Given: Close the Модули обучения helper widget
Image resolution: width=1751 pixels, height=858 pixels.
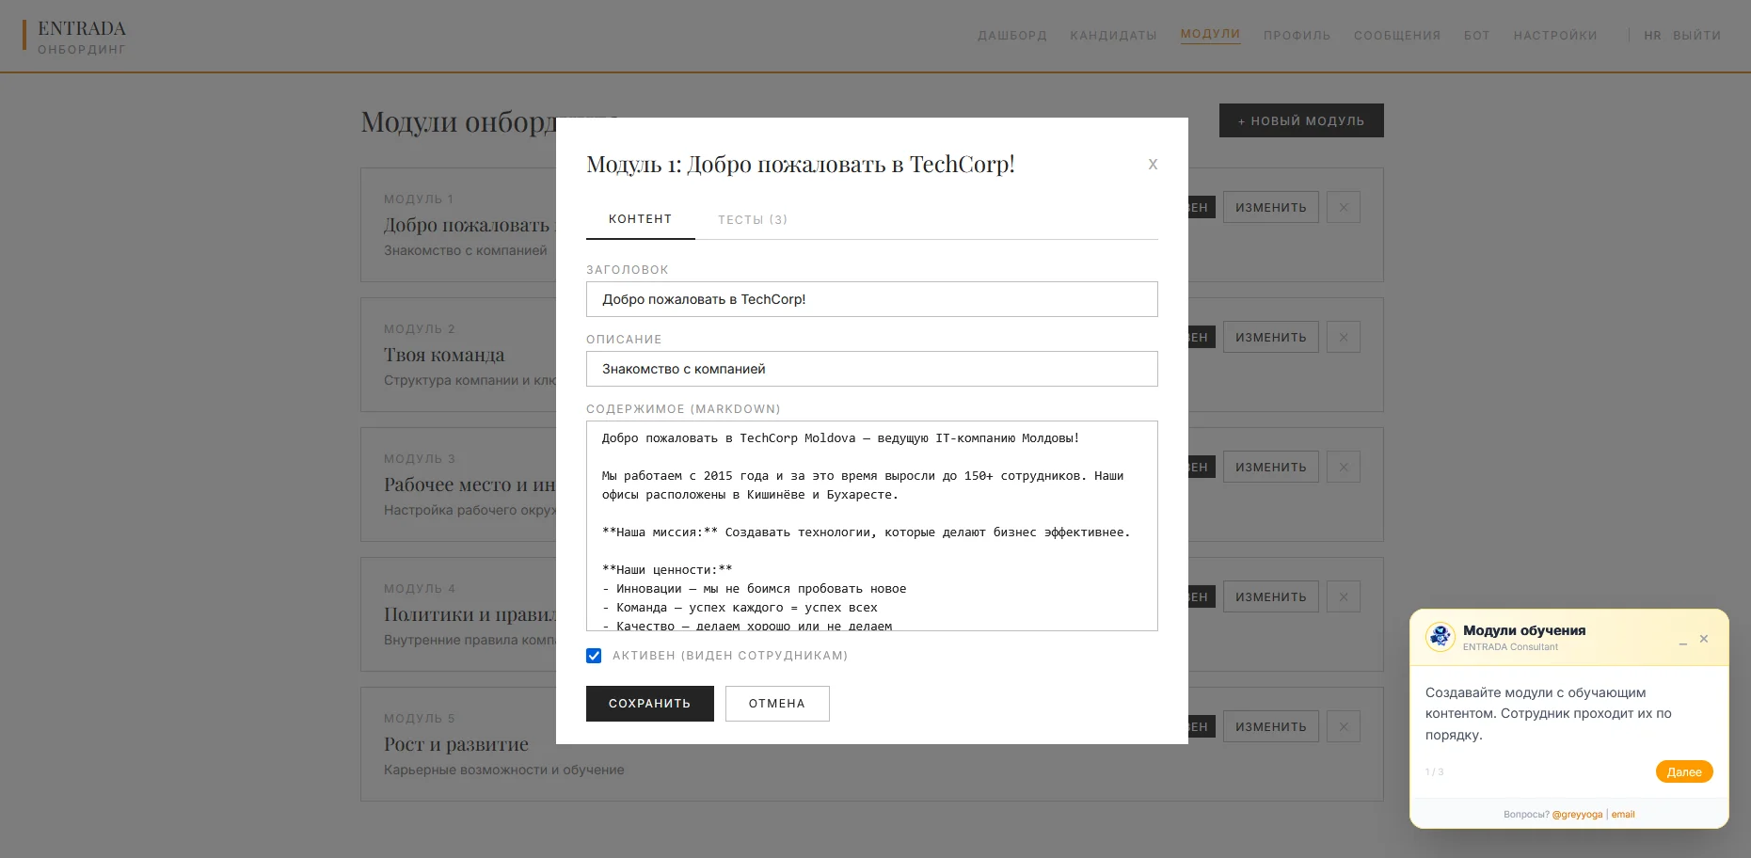Looking at the screenshot, I should [x=1704, y=639].
